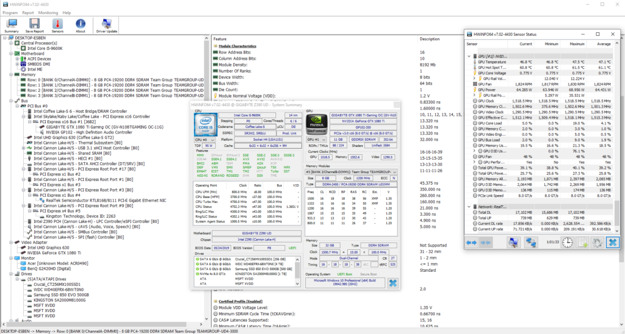625x334 pixels.
Task: Select NVIDIA GeForce GTX 1080 Ti video adapter
Action: pos(54,253)
